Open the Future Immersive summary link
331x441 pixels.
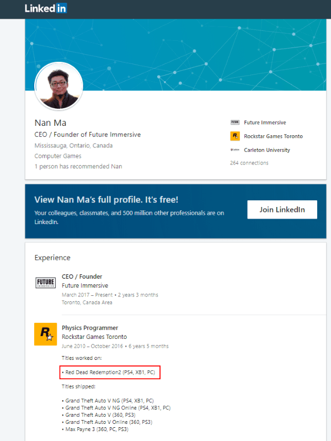point(265,123)
